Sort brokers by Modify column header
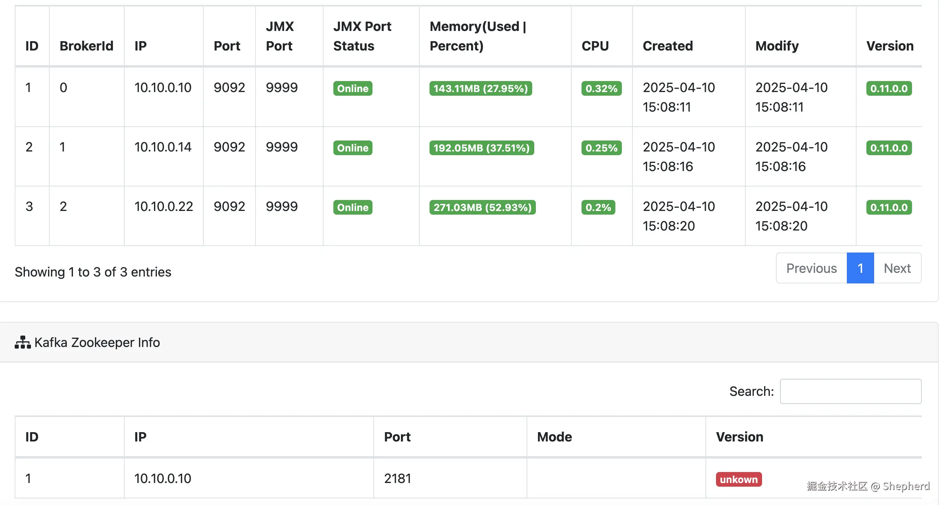The width and height of the screenshot is (943, 505). [777, 46]
